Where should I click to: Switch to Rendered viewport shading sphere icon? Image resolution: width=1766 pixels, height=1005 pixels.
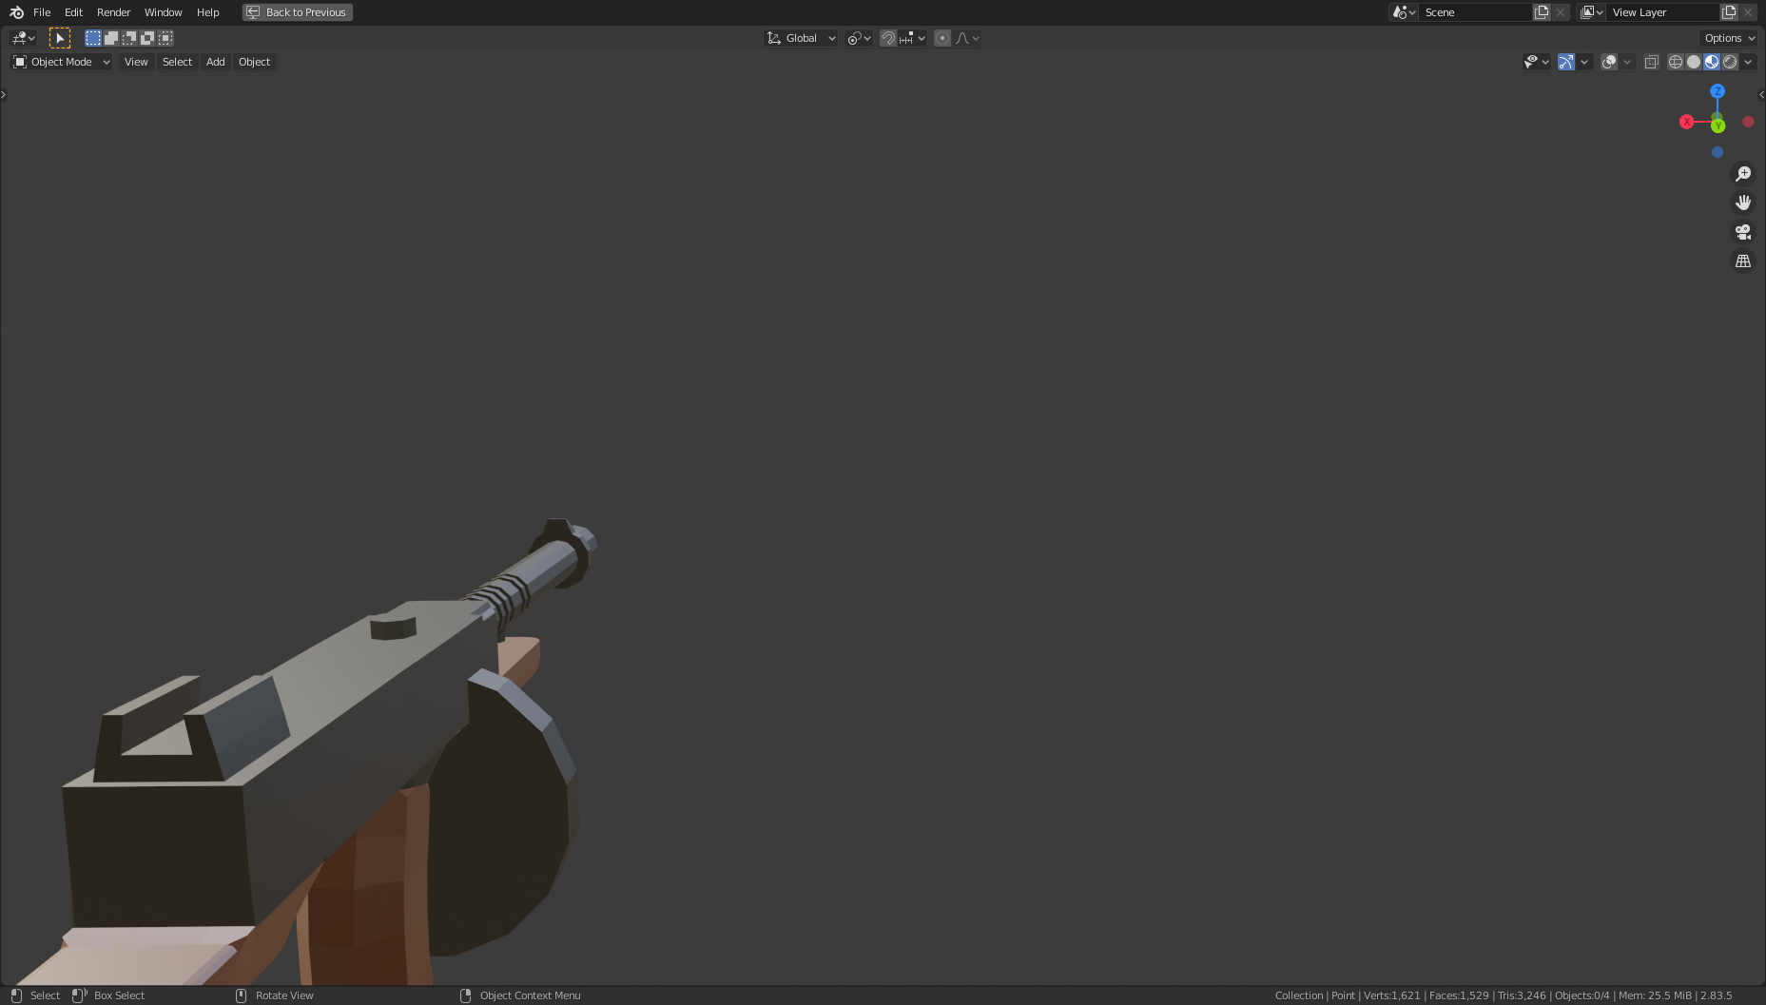(1731, 61)
